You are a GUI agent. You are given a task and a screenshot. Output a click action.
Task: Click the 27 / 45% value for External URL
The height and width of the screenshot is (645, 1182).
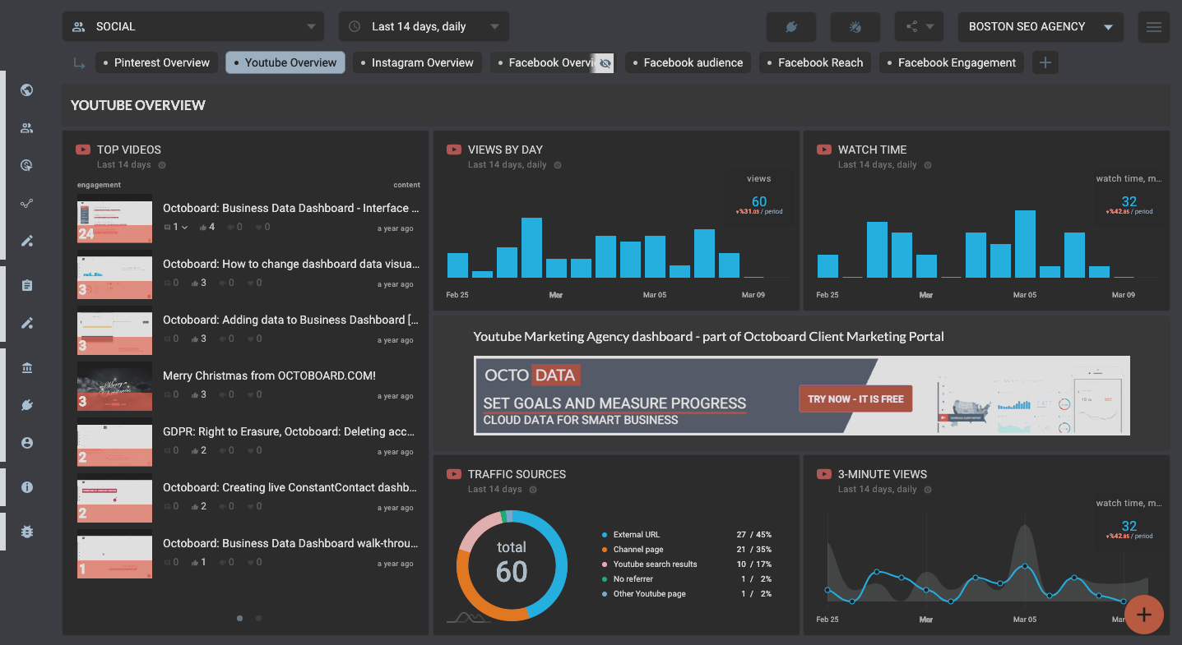(x=754, y=535)
